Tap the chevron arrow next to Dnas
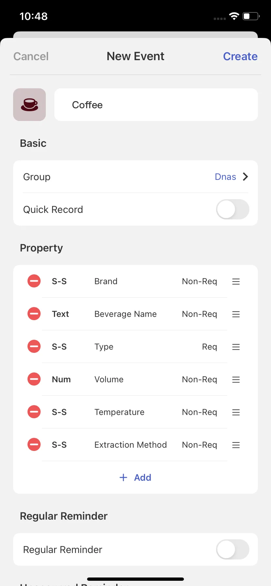 coord(245,177)
